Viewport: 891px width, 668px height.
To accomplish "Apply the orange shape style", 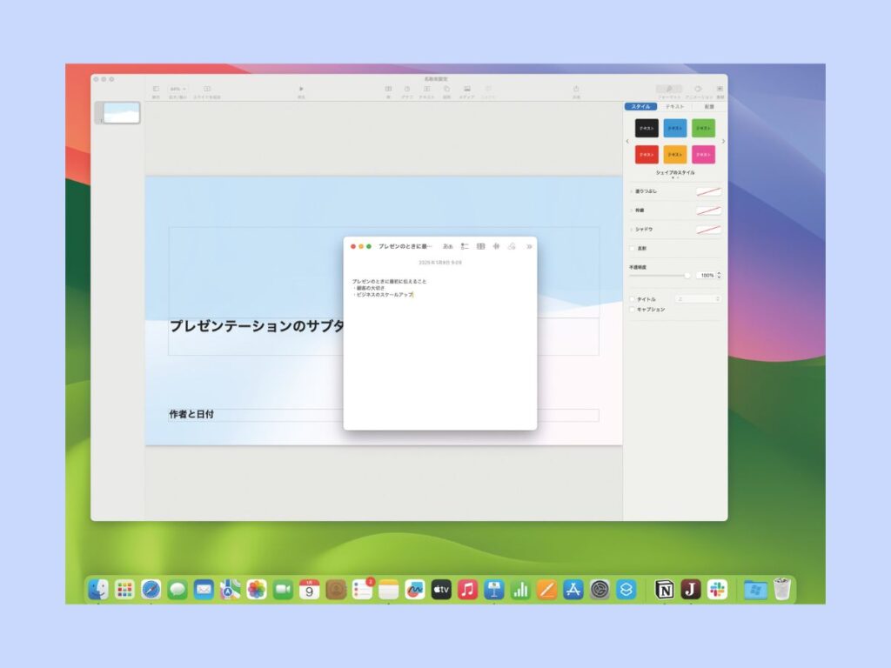I will 675,155.
